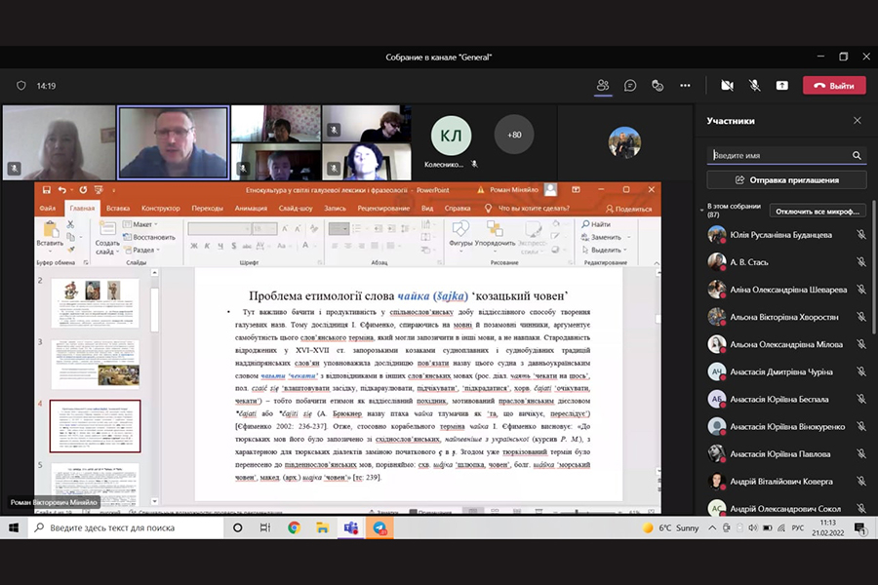Viewport: 878px width, 585px height.
Task: Open Chrome from the Windows taskbar
Action: coord(294,527)
